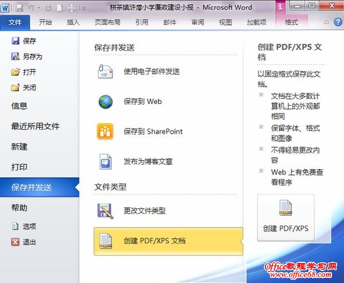Switch to the 格式 contextual tab
This screenshot has height=283, width=344.
pyautogui.click(x=291, y=22)
